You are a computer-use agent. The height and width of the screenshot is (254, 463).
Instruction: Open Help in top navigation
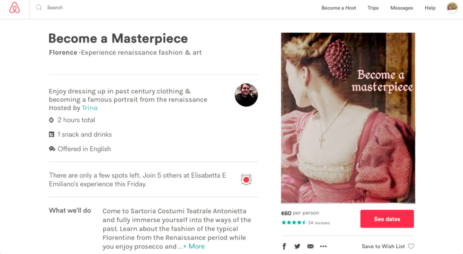coord(430,8)
